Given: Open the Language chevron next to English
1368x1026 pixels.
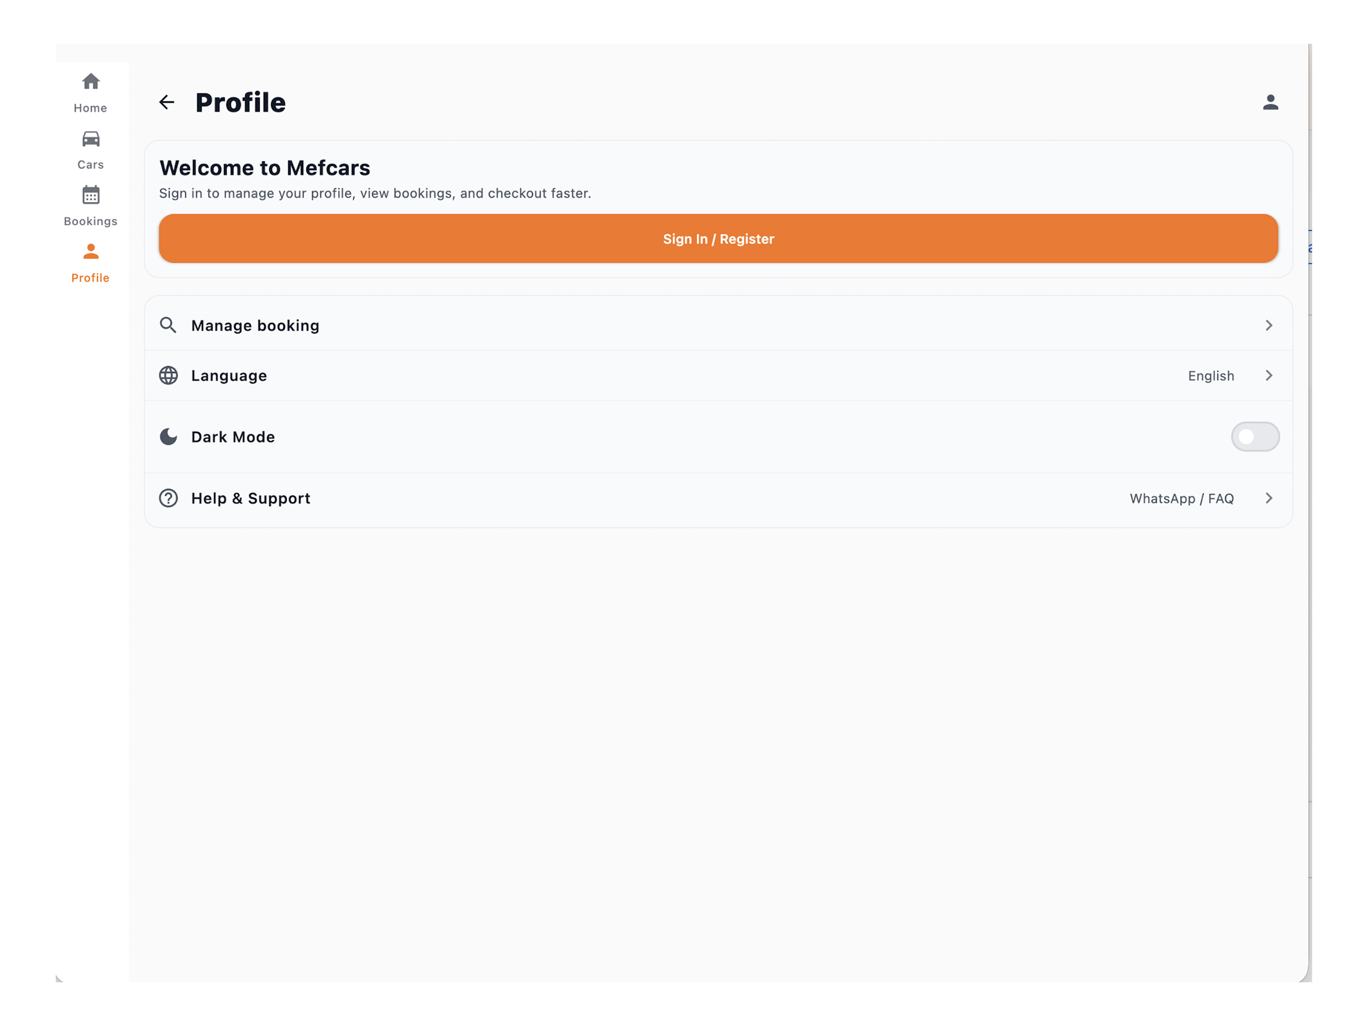Looking at the screenshot, I should tap(1269, 375).
